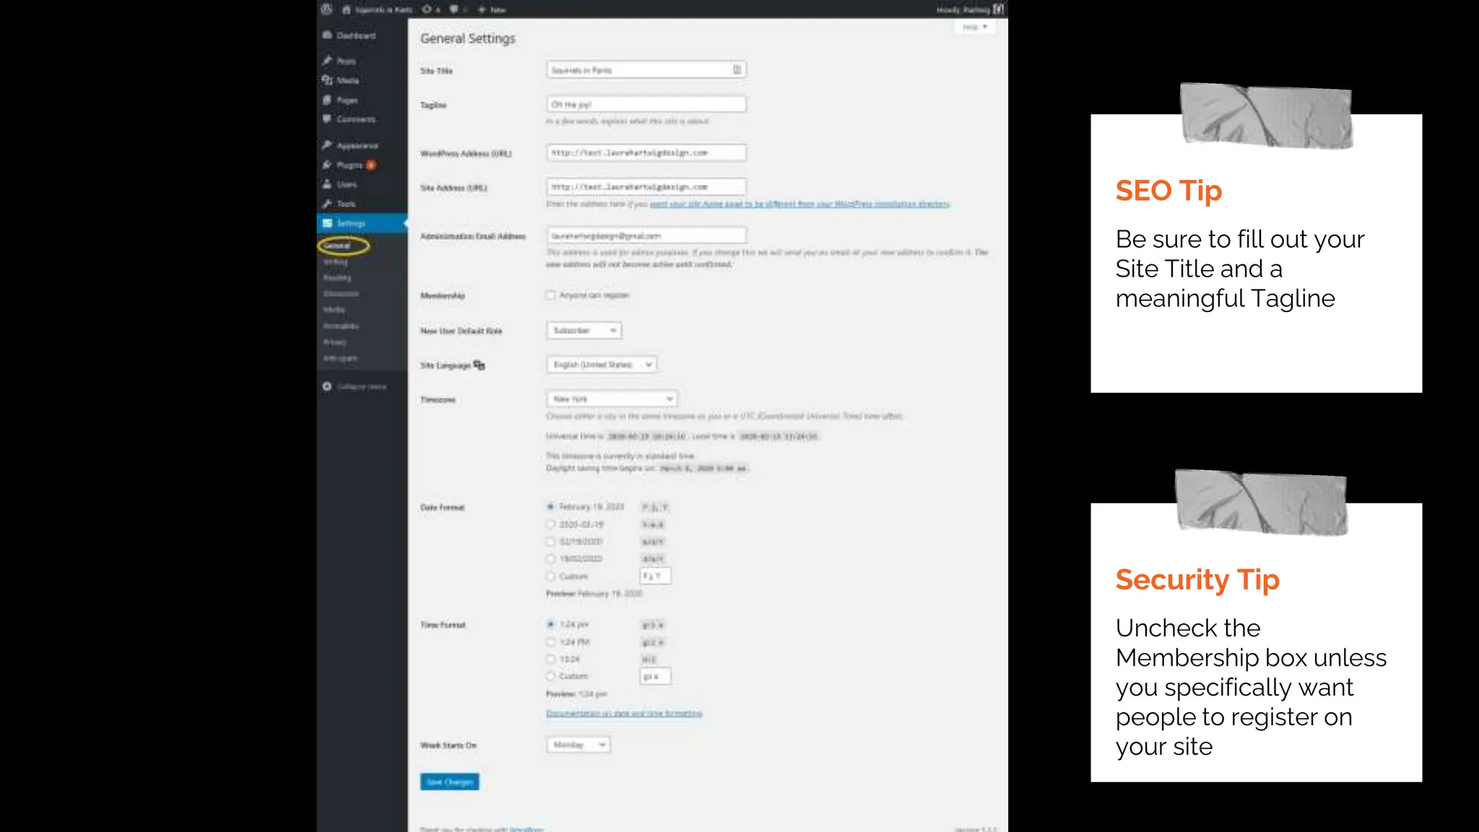1479x832 pixels.
Task: Click the Collapse menu arrow icon
Action: (327, 386)
